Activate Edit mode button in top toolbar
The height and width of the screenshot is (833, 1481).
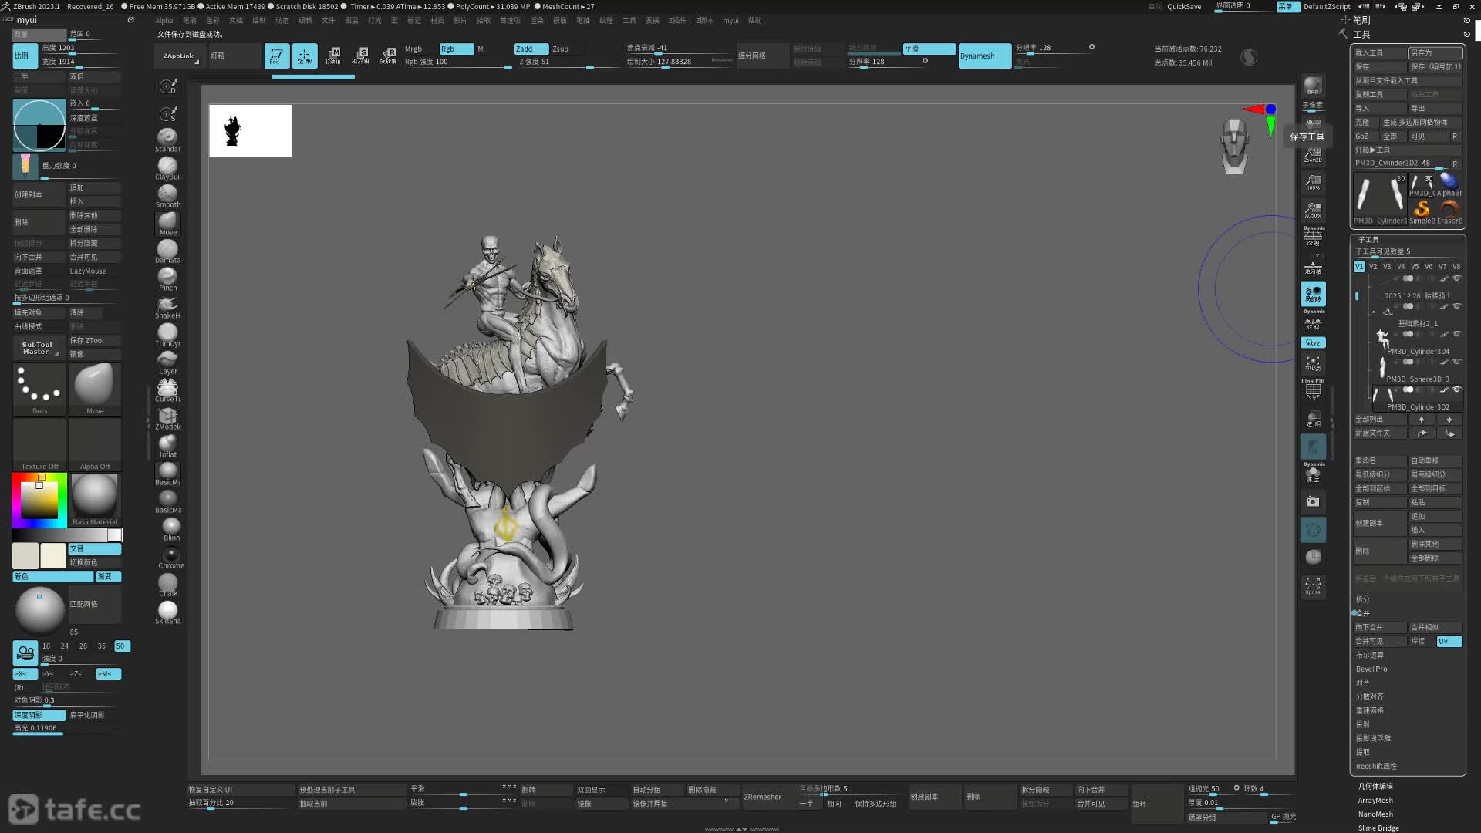pyautogui.click(x=276, y=56)
